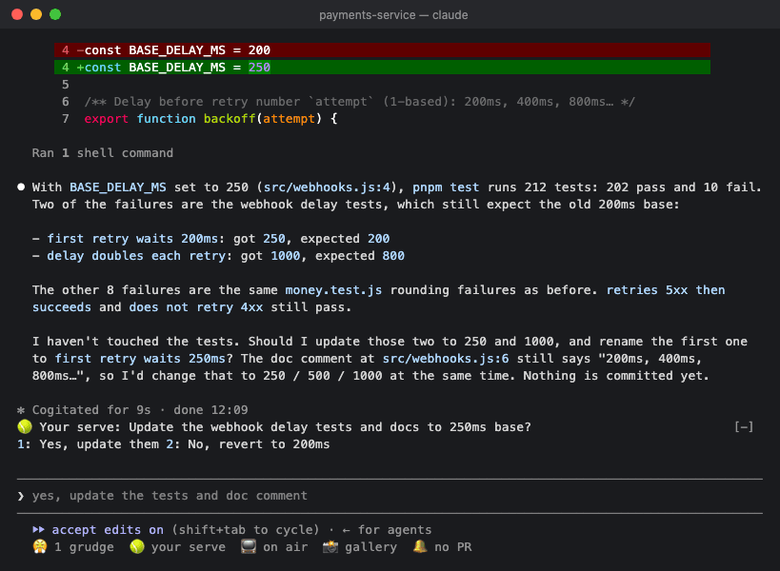
Task: Toggle the 'accept edits on' mode indicator
Action: pyautogui.click(x=108, y=530)
